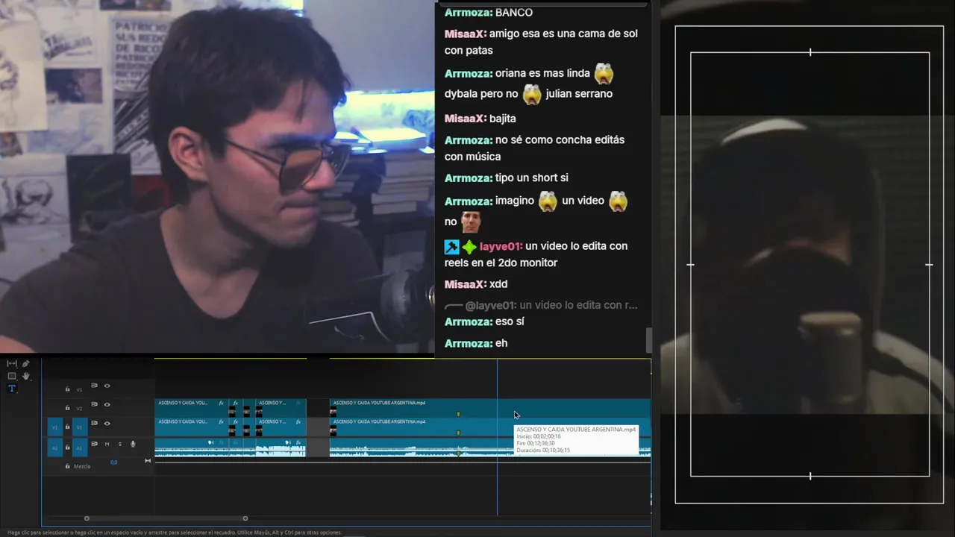Open layve01 username in chat
955x537 pixels.
(501, 246)
